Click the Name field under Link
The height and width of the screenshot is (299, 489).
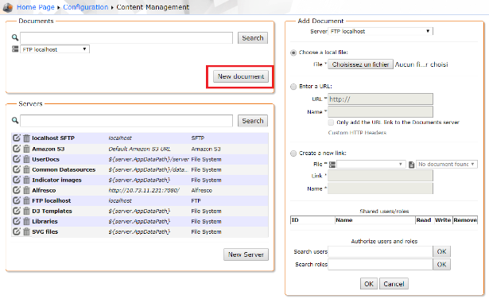(381, 188)
